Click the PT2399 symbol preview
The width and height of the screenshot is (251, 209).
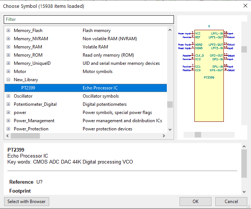(209, 75)
